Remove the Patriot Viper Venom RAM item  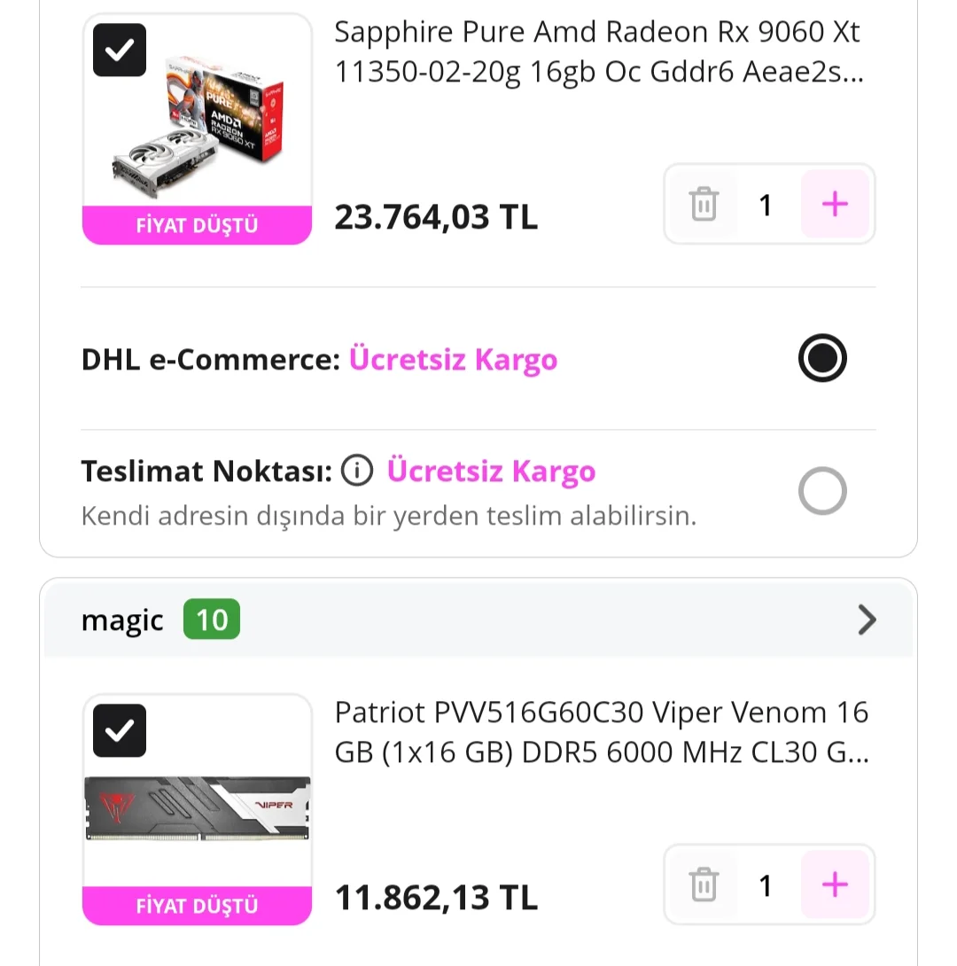(x=704, y=885)
